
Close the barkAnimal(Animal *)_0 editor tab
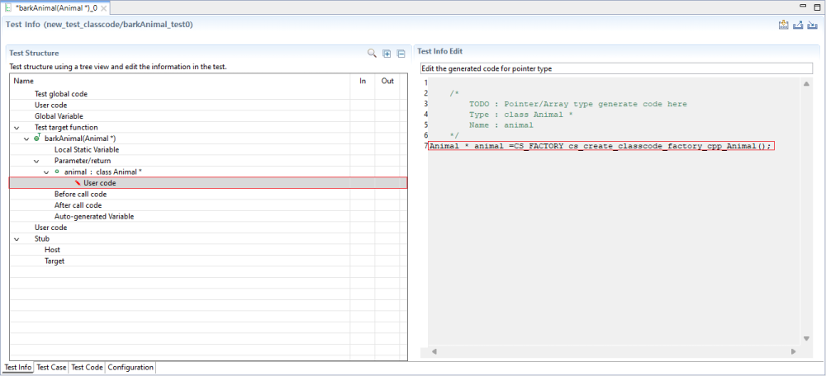pyautogui.click(x=104, y=8)
